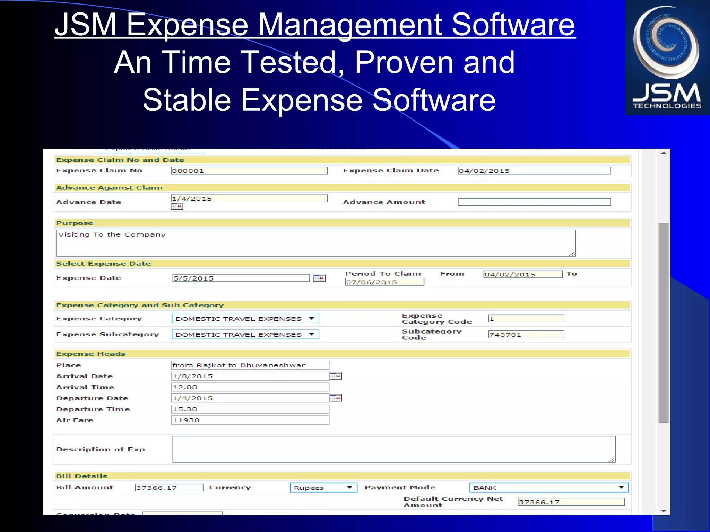Open the Currency dropdown showing Rupees
The image size is (710, 532).
(x=323, y=488)
